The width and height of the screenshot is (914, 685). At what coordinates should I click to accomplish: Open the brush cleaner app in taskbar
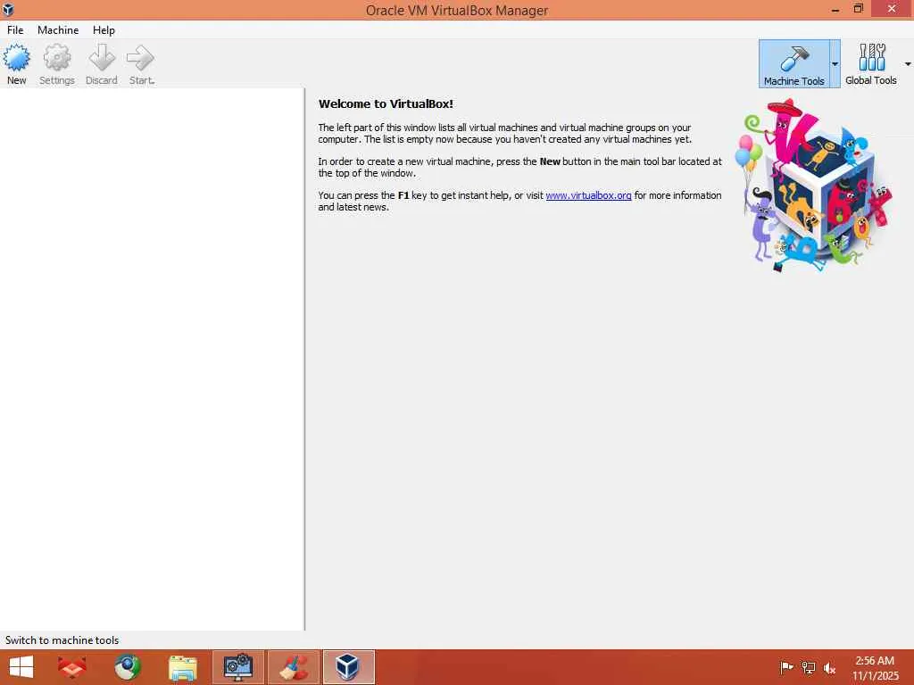293,667
